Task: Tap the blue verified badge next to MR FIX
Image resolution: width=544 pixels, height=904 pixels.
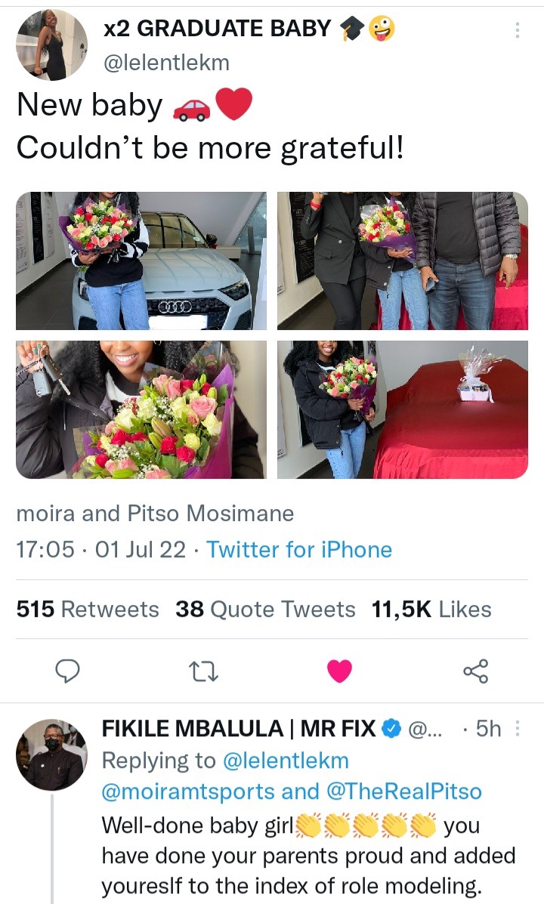Action: (x=391, y=729)
